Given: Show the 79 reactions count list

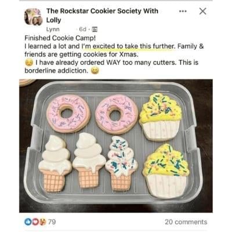Looking at the screenshot, I should [x=52, y=222].
